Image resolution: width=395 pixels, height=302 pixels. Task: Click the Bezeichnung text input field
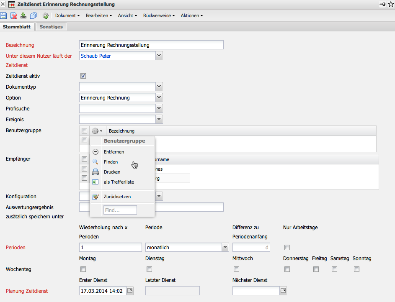coord(151,45)
